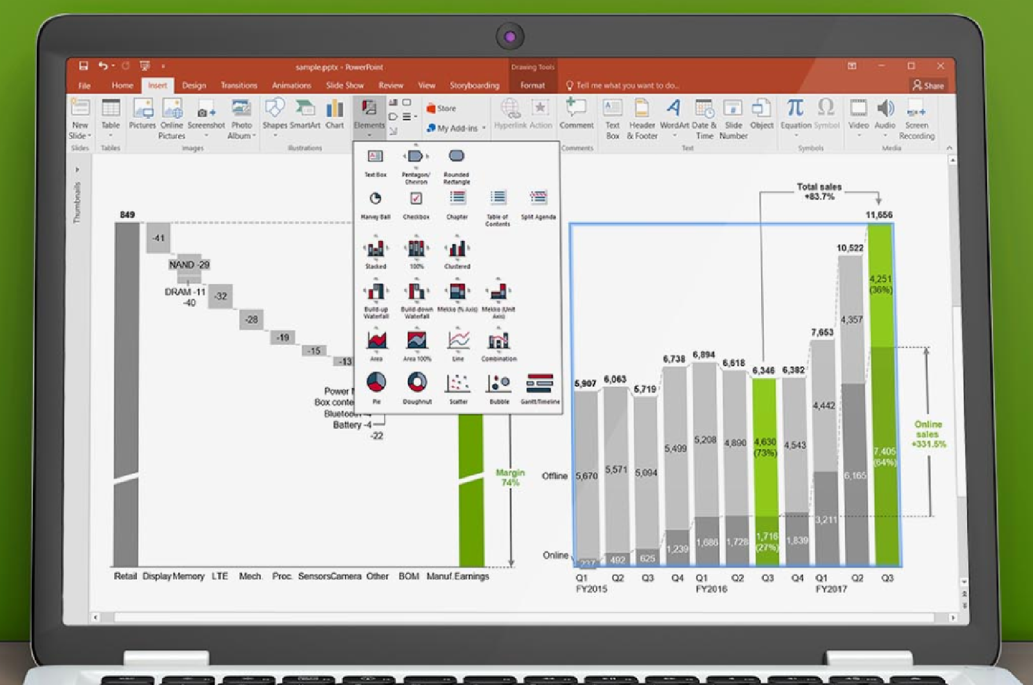Click the Tell me search box
Image resolution: width=1033 pixels, height=685 pixels.
pos(626,85)
